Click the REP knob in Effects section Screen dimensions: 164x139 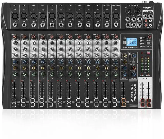point(125,68)
